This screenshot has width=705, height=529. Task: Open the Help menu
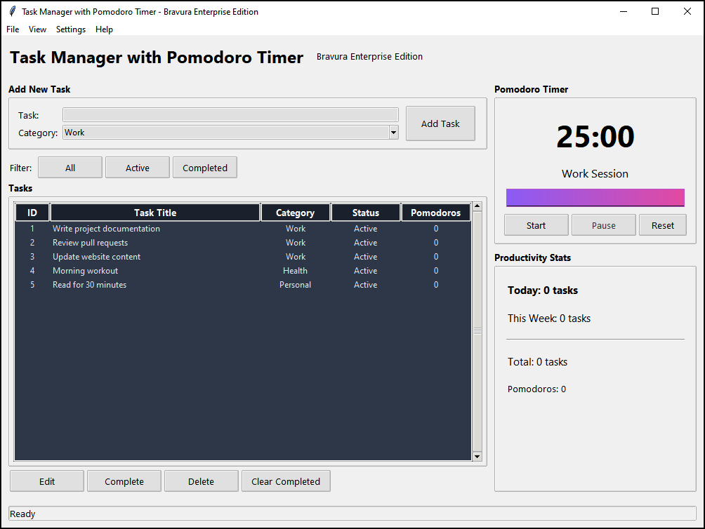pos(104,29)
